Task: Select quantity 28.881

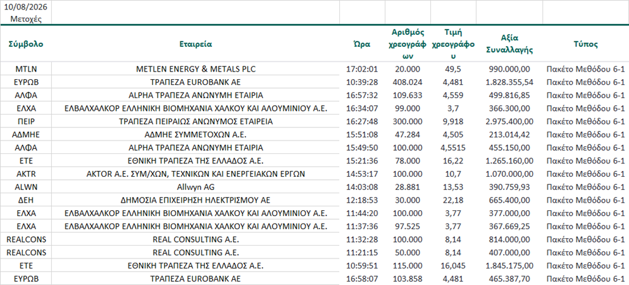Action: 408,187
